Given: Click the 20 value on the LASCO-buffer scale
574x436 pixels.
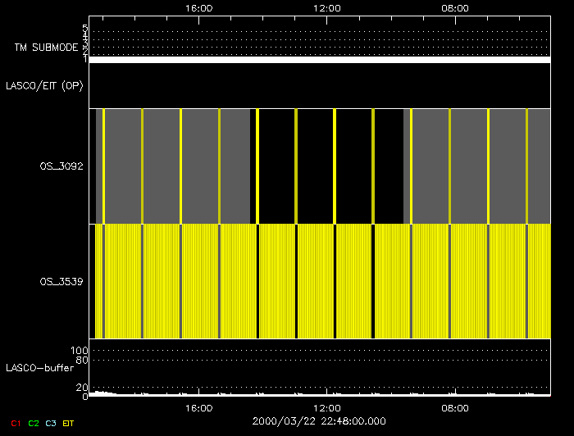Looking at the screenshot, I should [x=82, y=388].
